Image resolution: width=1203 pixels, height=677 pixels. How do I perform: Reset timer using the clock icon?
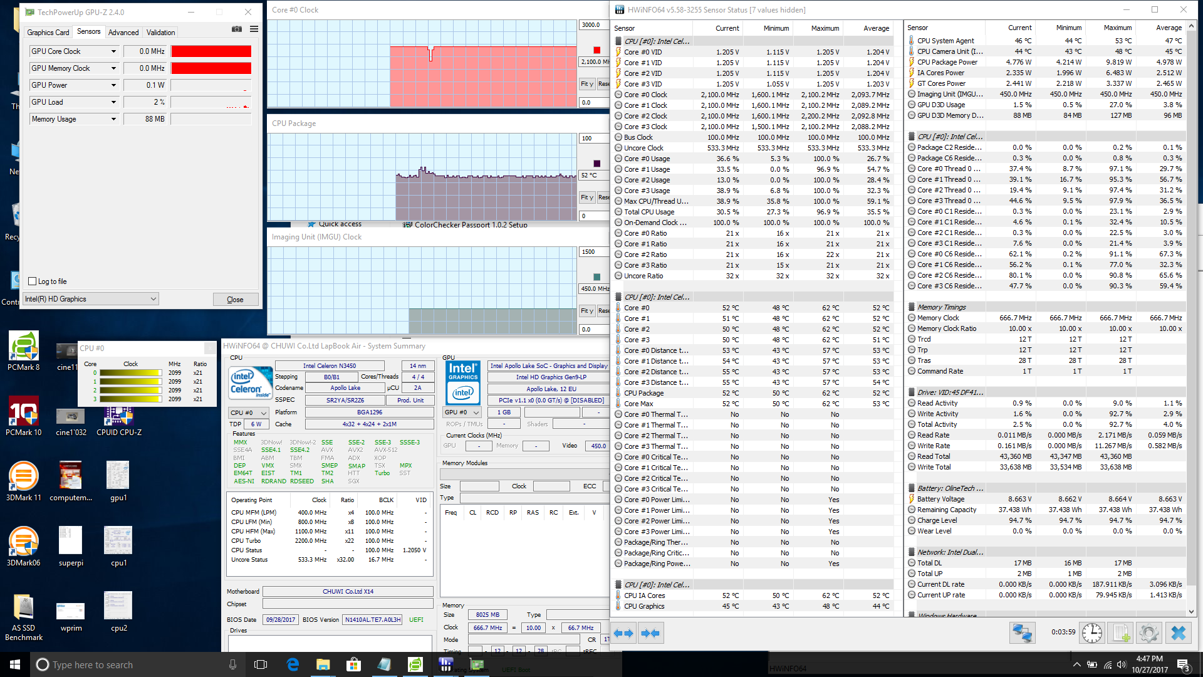(1092, 633)
